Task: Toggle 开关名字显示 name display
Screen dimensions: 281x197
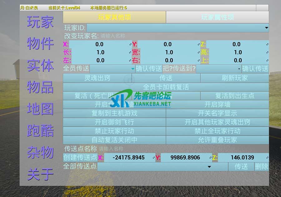Action: click(x=217, y=113)
